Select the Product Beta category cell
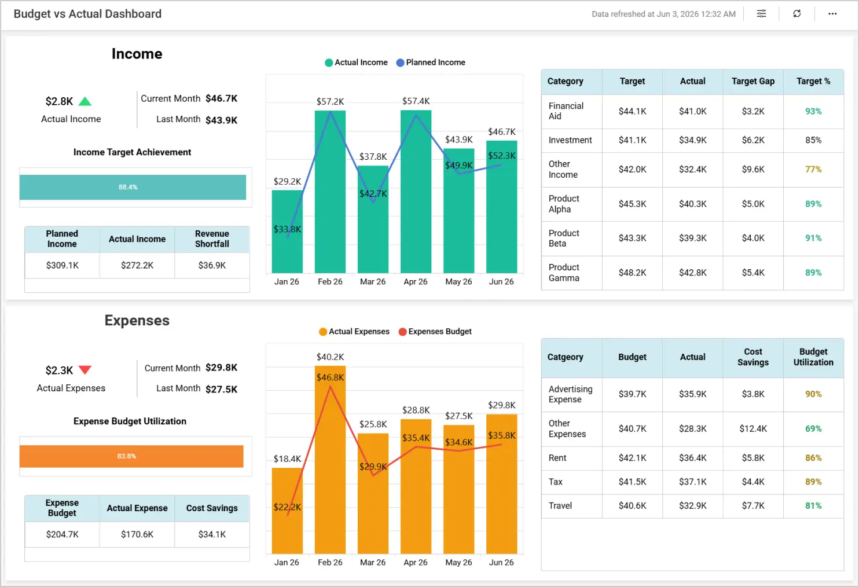Screen dimensions: 859x587 (571, 239)
